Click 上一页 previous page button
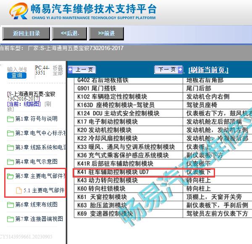This screenshot has width=252, height=244. (x=82, y=70)
